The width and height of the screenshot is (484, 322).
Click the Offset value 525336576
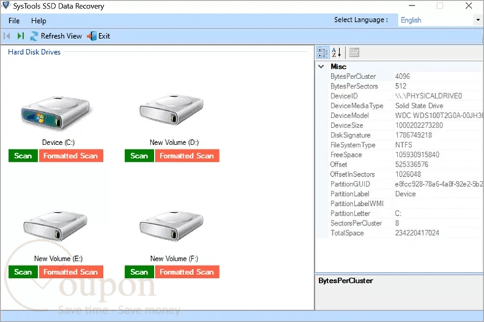[412, 164]
